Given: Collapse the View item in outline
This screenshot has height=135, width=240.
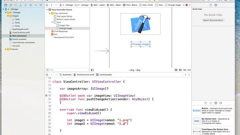Looking at the screenshot, I should 52,22.
